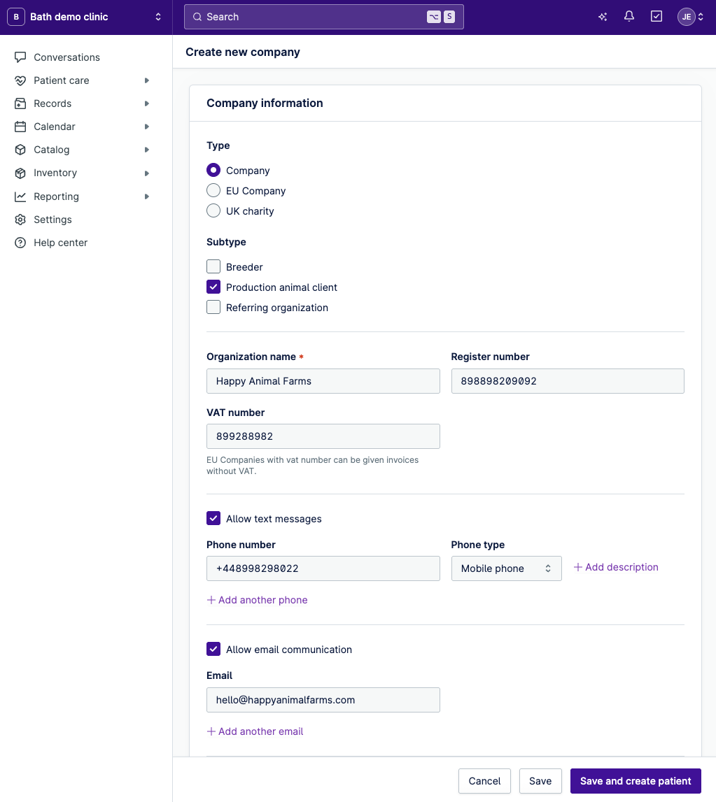Click Add description link
This screenshot has height=802, width=716.
pyautogui.click(x=616, y=567)
